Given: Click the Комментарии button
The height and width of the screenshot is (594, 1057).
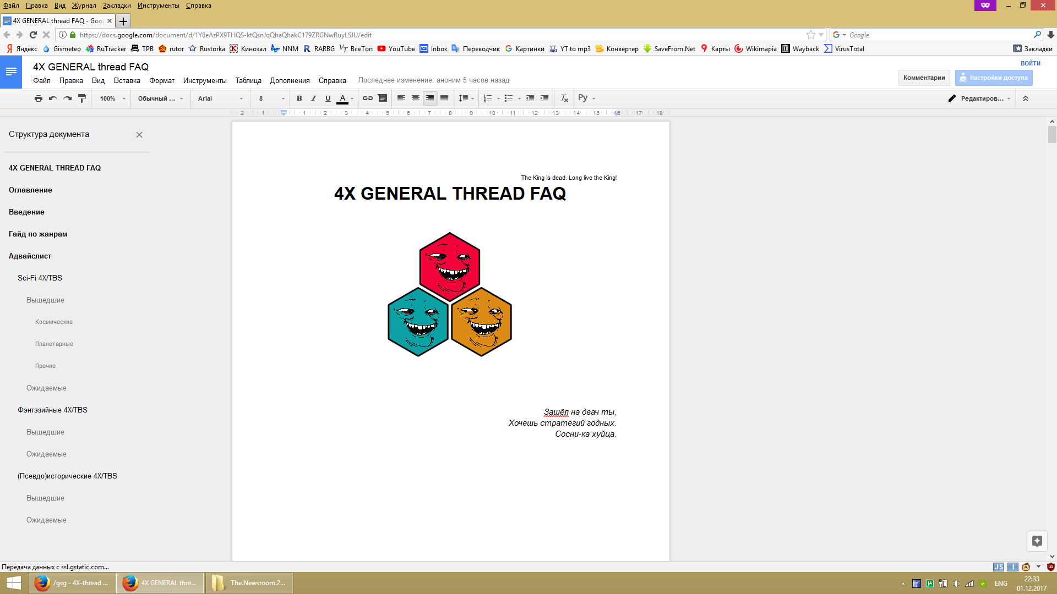Looking at the screenshot, I should coord(924,78).
